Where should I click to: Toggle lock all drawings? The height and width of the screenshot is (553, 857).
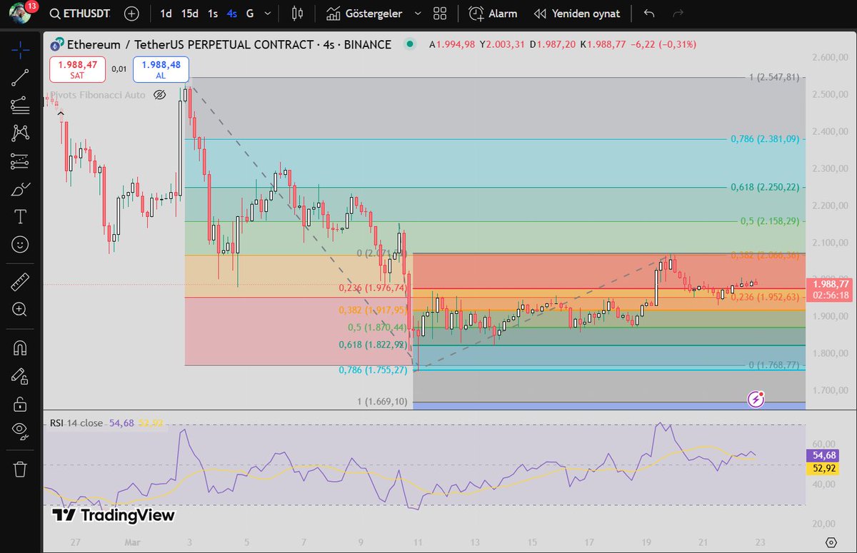(x=21, y=403)
